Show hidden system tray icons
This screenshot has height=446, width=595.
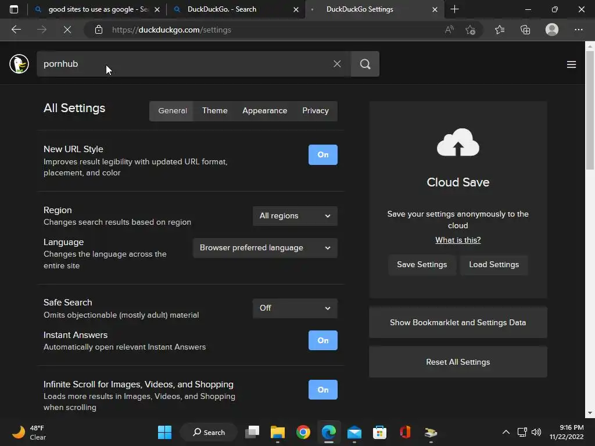506,432
